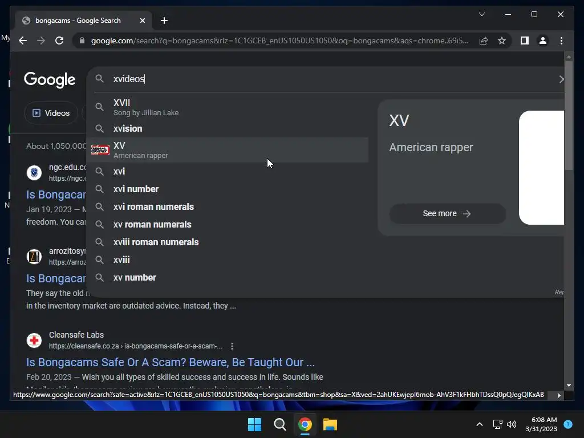Open the Windows Start menu

[255, 424]
